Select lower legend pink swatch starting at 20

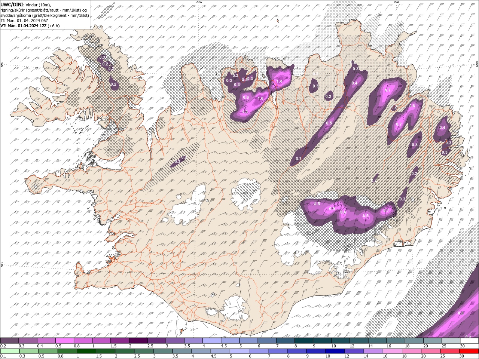point(430,351)
